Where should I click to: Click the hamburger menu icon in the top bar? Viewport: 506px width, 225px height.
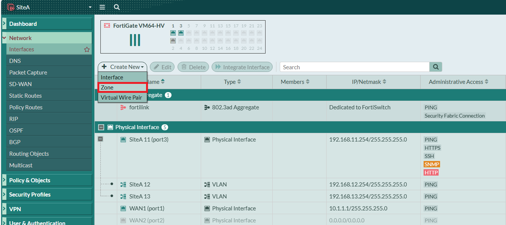pyautogui.click(x=102, y=7)
